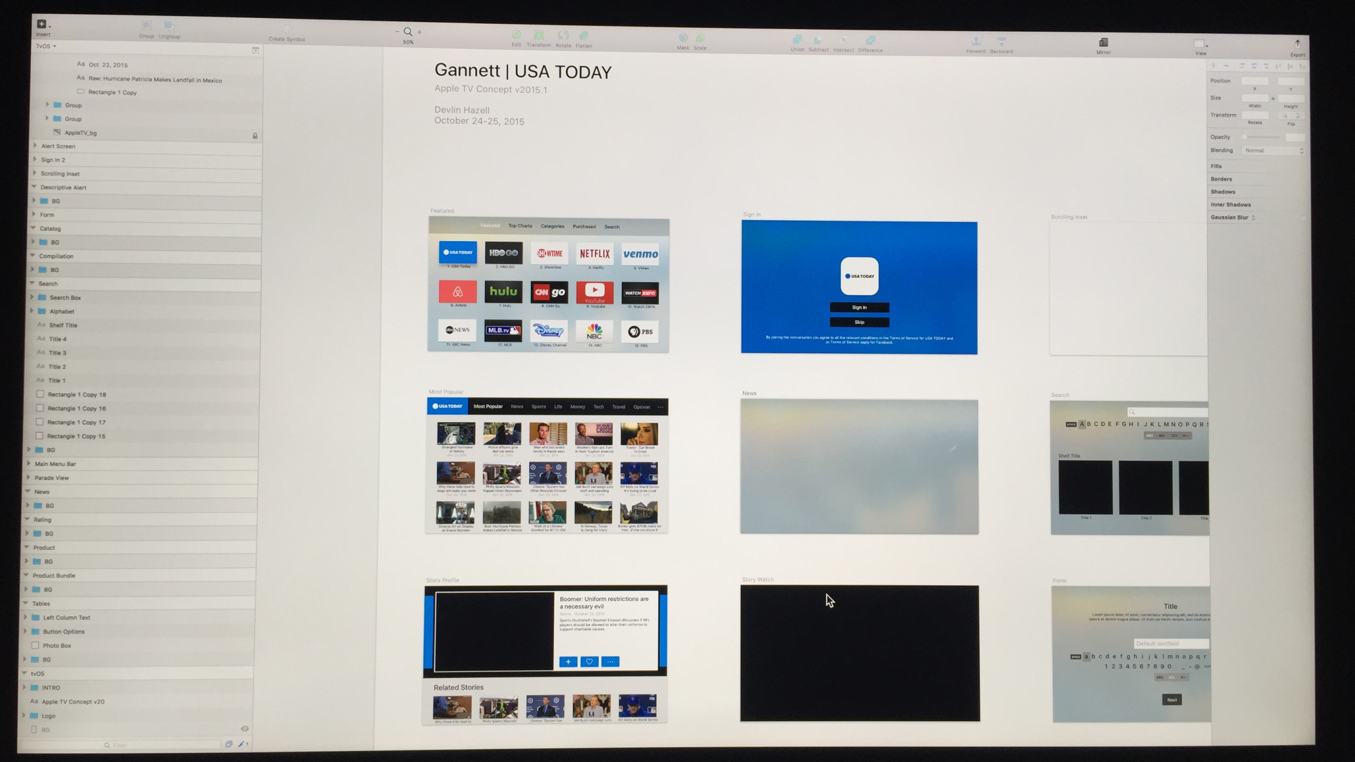The image size is (1355, 762).
Task: Click the Mask tool icon
Action: coord(683,38)
